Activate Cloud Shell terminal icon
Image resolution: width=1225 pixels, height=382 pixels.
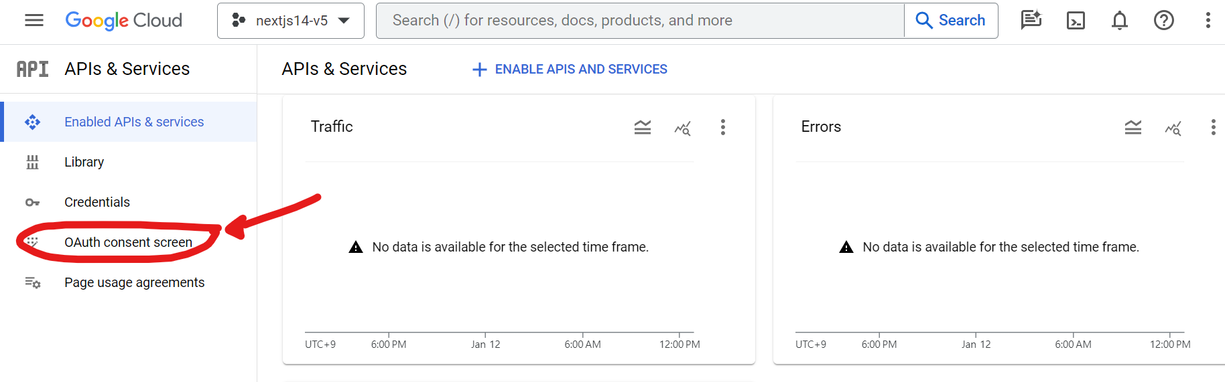point(1076,21)
